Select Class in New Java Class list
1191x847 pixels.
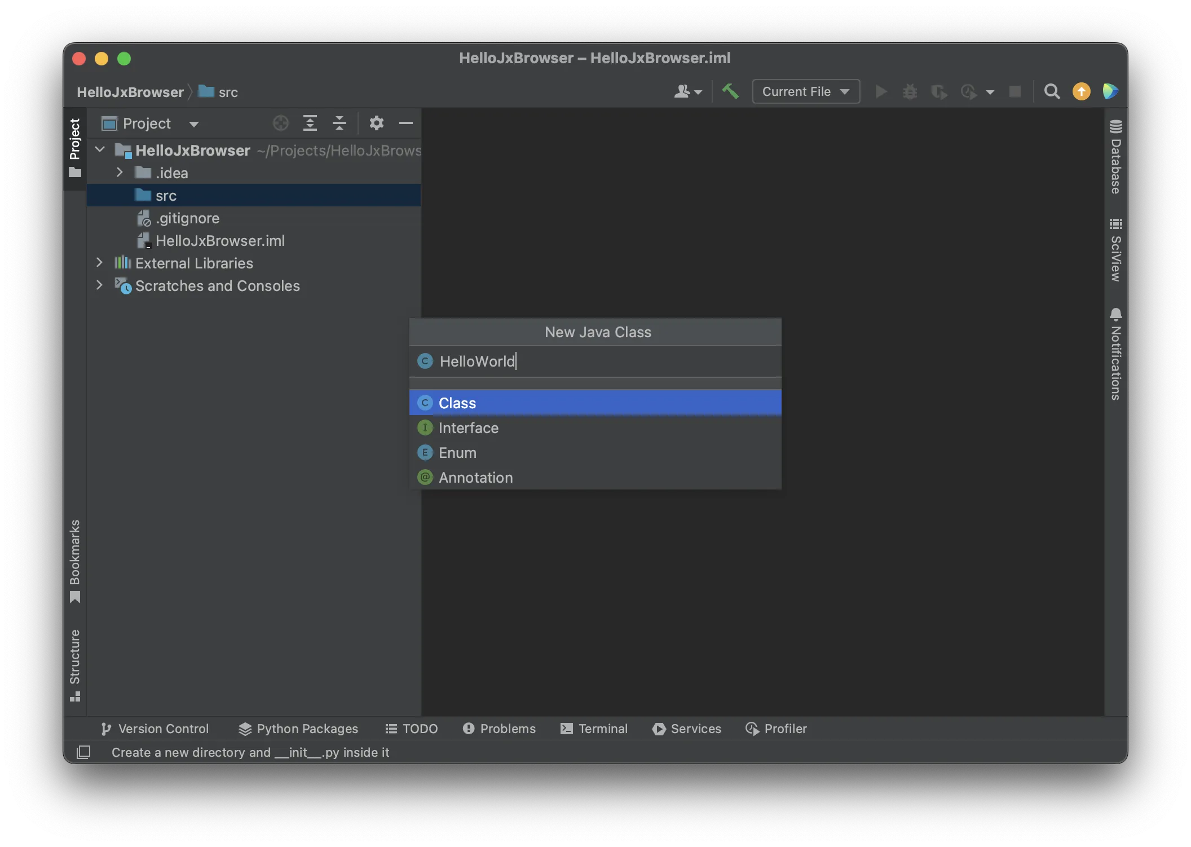coord(595,403)
